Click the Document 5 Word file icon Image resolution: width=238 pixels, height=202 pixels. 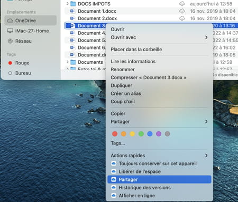[72, 40]
